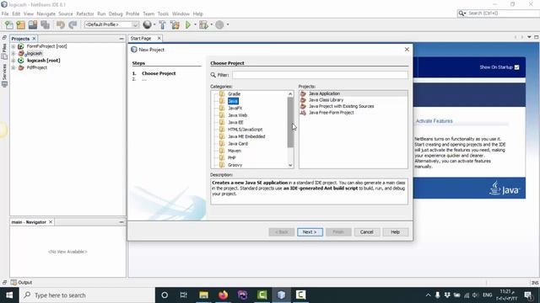Open File Explorer from the taskbar
This screenshot has width=540, height=303.
click(204, 295)
